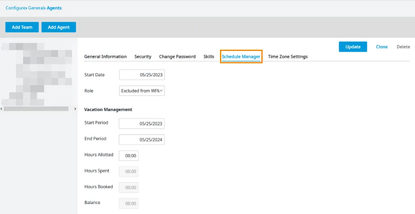
Task: Open the Role dropdown
Action: pyautogui.click(x=142, y=91)
